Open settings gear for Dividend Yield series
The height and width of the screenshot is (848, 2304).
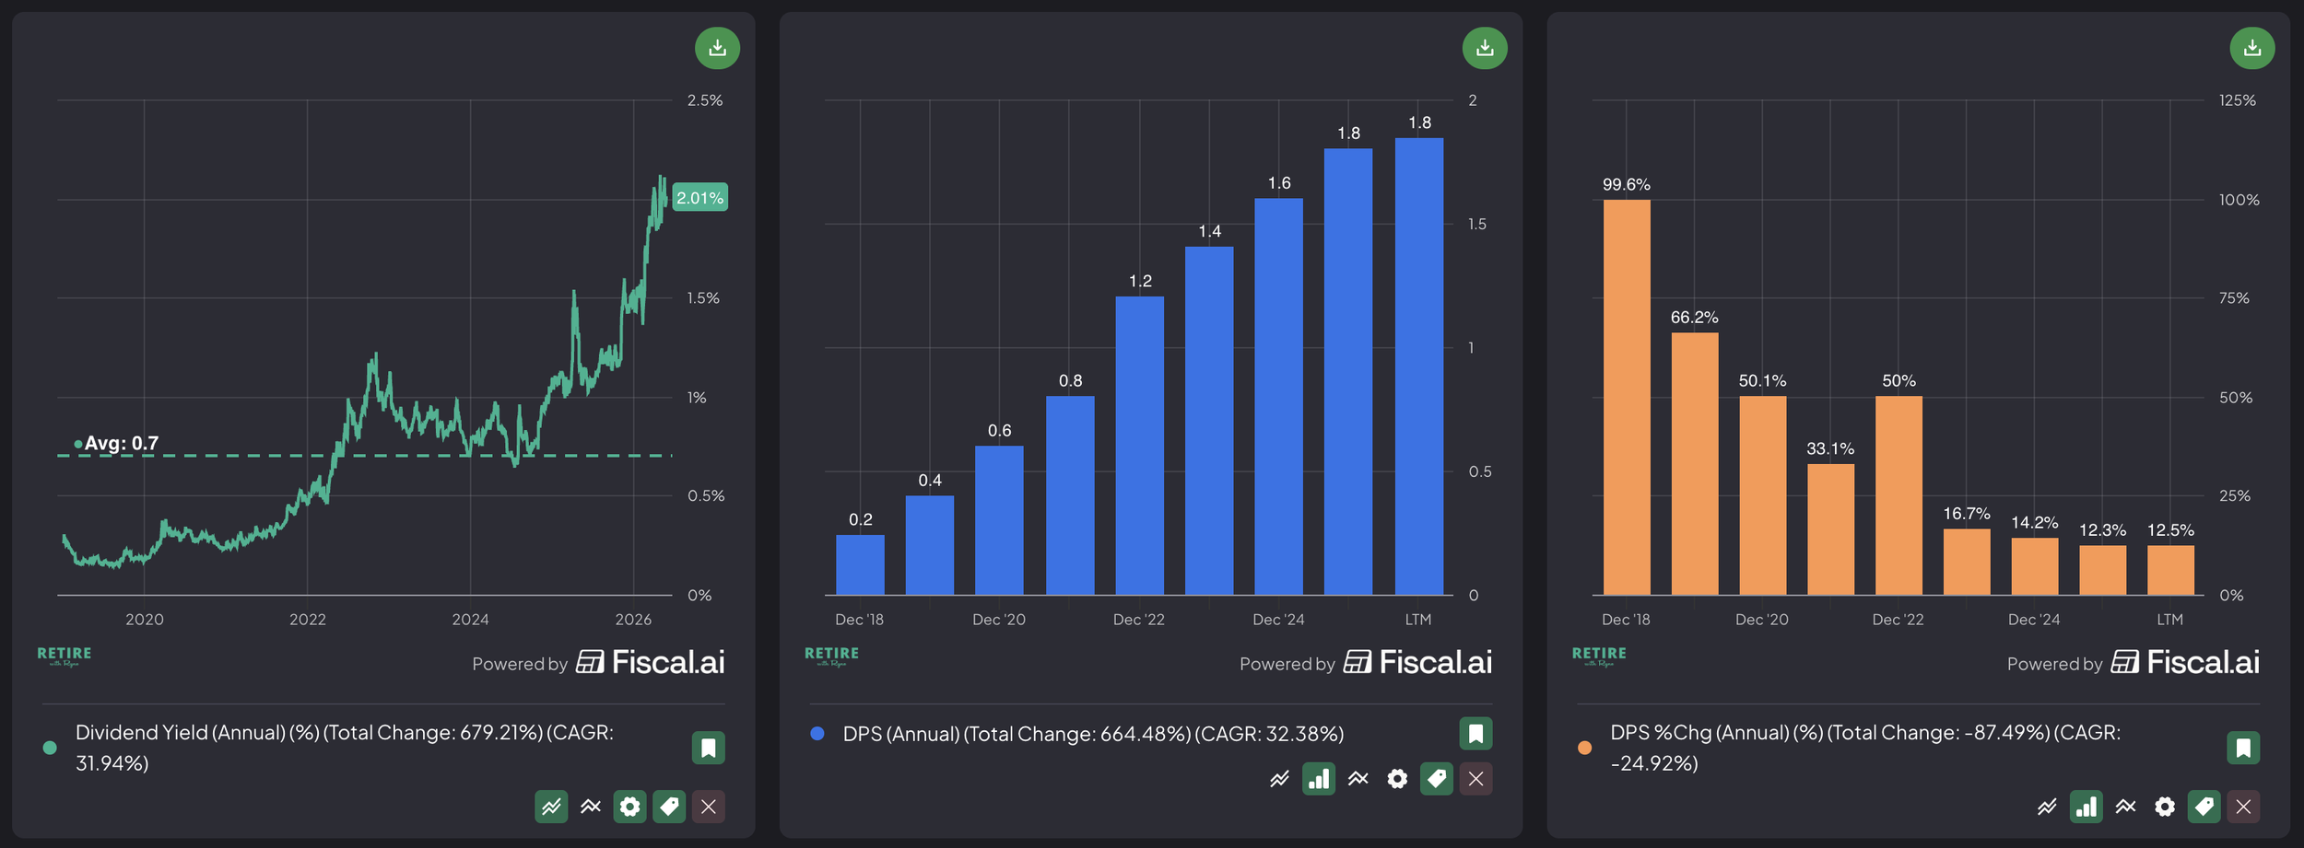(x=630, y=807)
